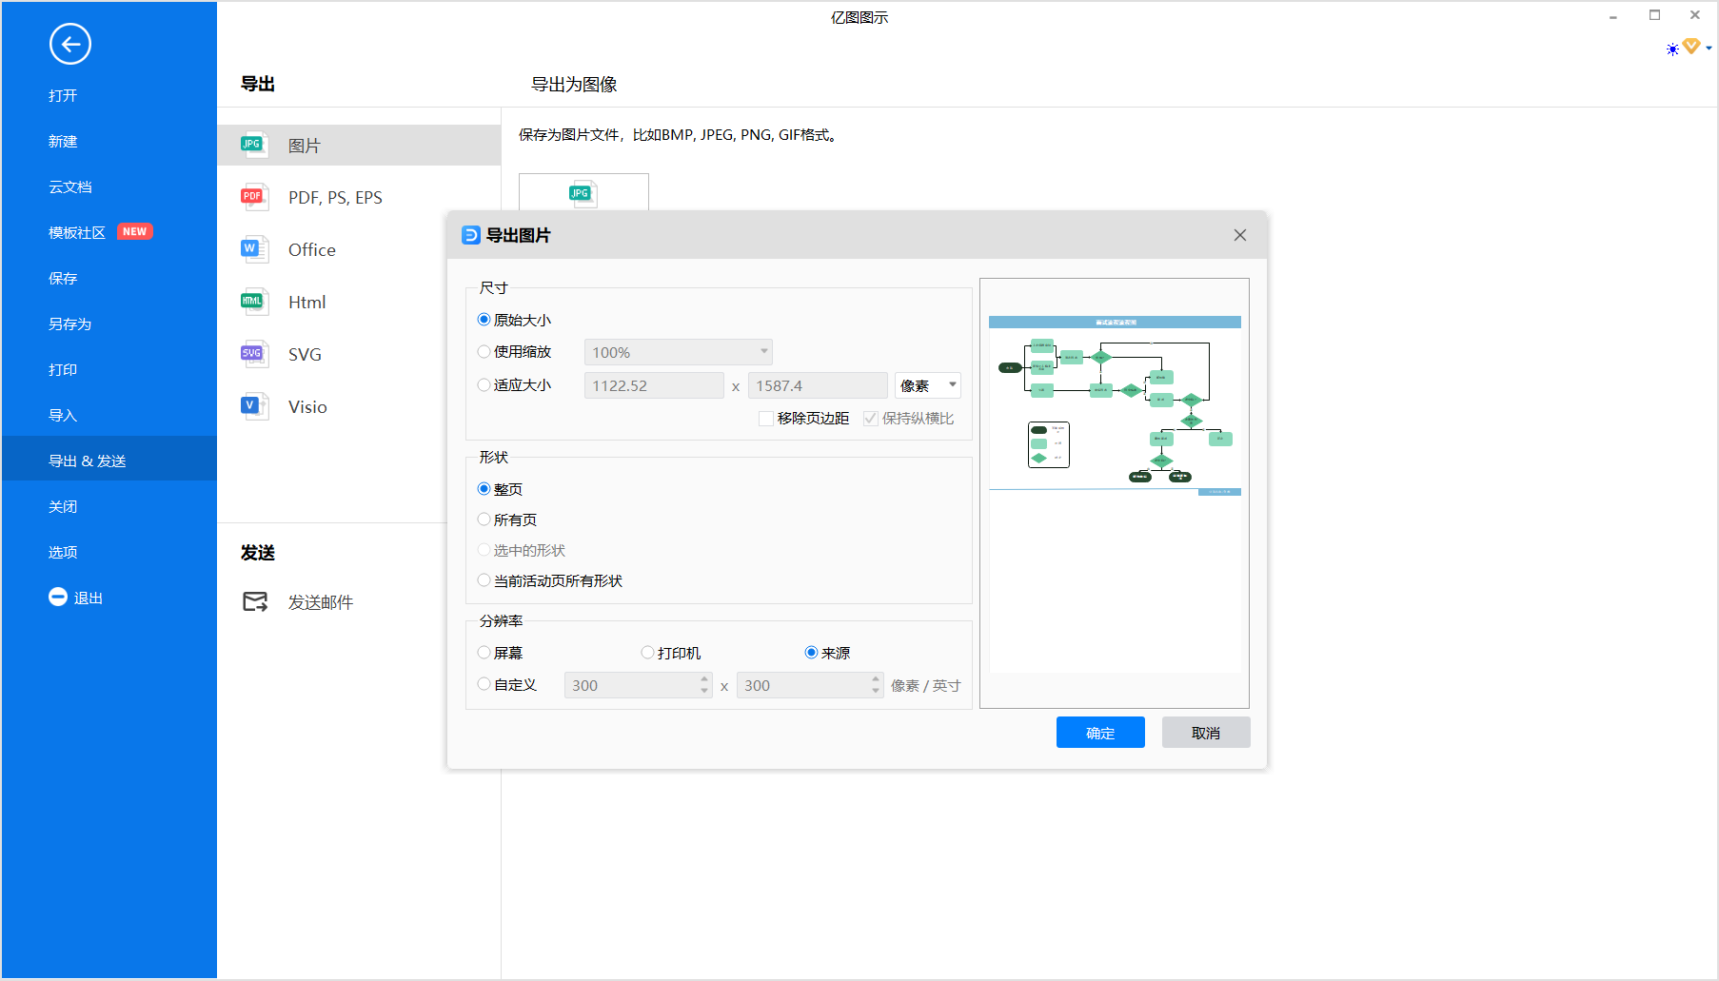This screenshot has height=981, width=1719.
Task: Click the JPG image export icon
Action: click(253, 145)
